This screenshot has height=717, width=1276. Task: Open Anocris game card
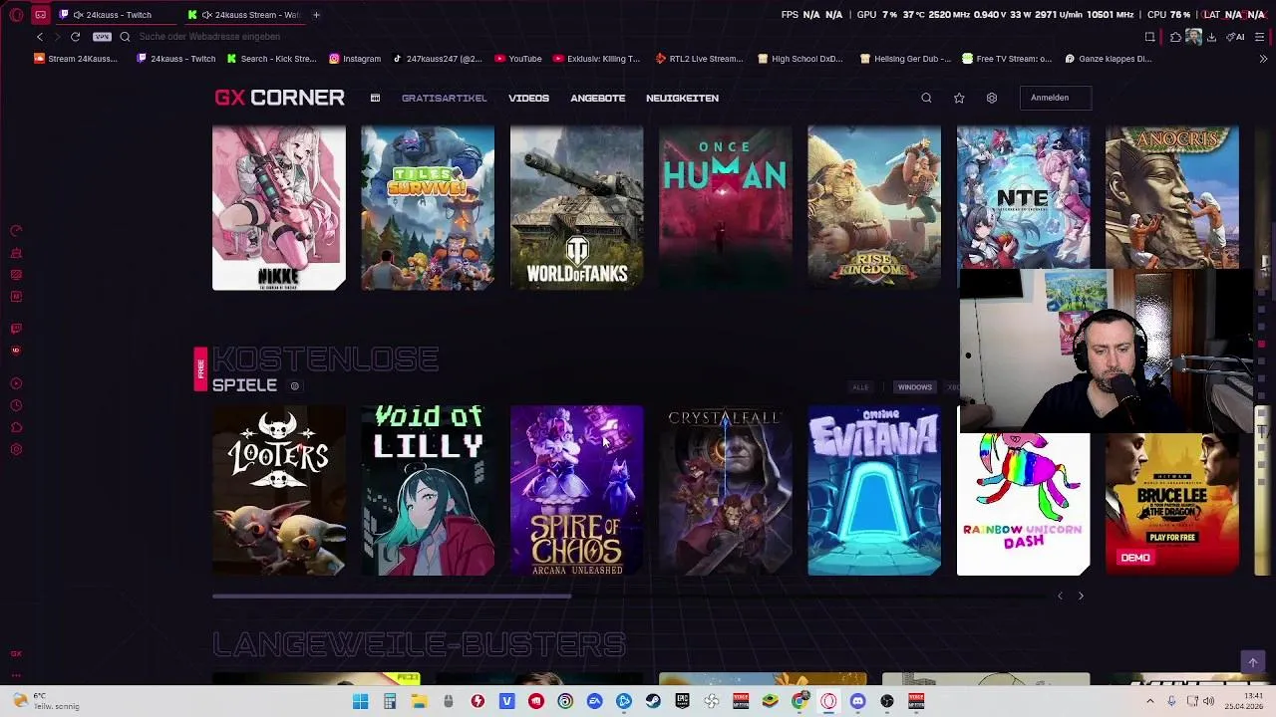point(1172,197)
